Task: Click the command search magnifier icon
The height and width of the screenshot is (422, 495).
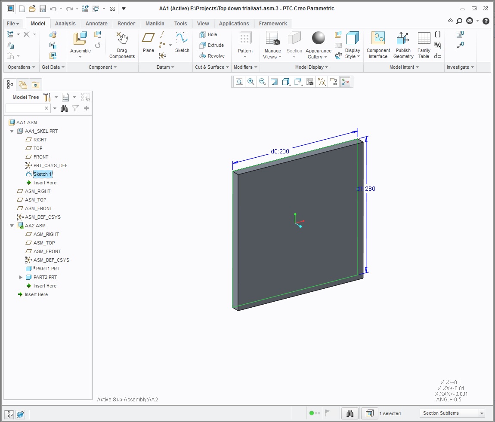Action: tap(460, 21)
